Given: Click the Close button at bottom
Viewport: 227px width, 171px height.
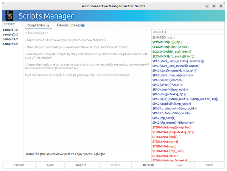Looking at the screenshot, I should click(x=209, y=165).
